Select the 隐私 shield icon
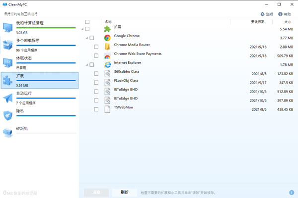This screenshot has height=198, width=298. click(8, 115)
